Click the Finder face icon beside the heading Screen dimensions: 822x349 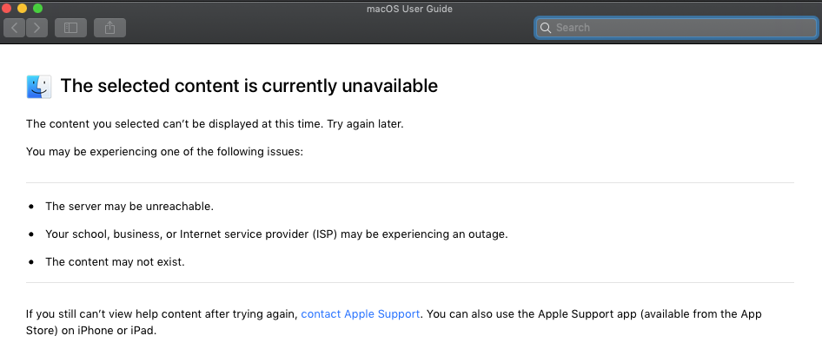click(38, 86)
